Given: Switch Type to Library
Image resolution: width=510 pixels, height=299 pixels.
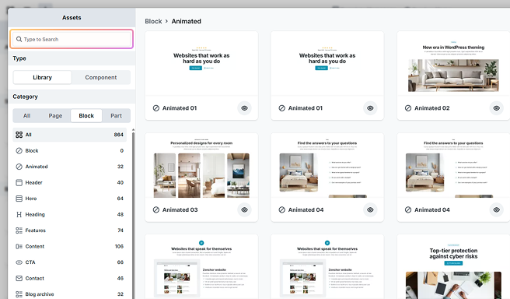Looking at the screenshot, I should [x=42, y=78].
